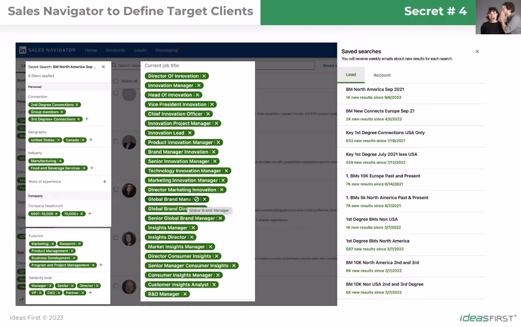Viewport: 521px width, 327px height.
Task: Remove the R&D Manager tag
Action: pyautogui.click(x=185, y=294)
